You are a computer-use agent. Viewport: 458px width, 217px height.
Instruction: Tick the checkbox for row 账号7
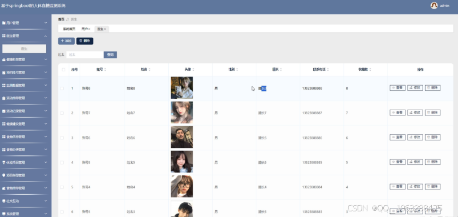[62, 113]
